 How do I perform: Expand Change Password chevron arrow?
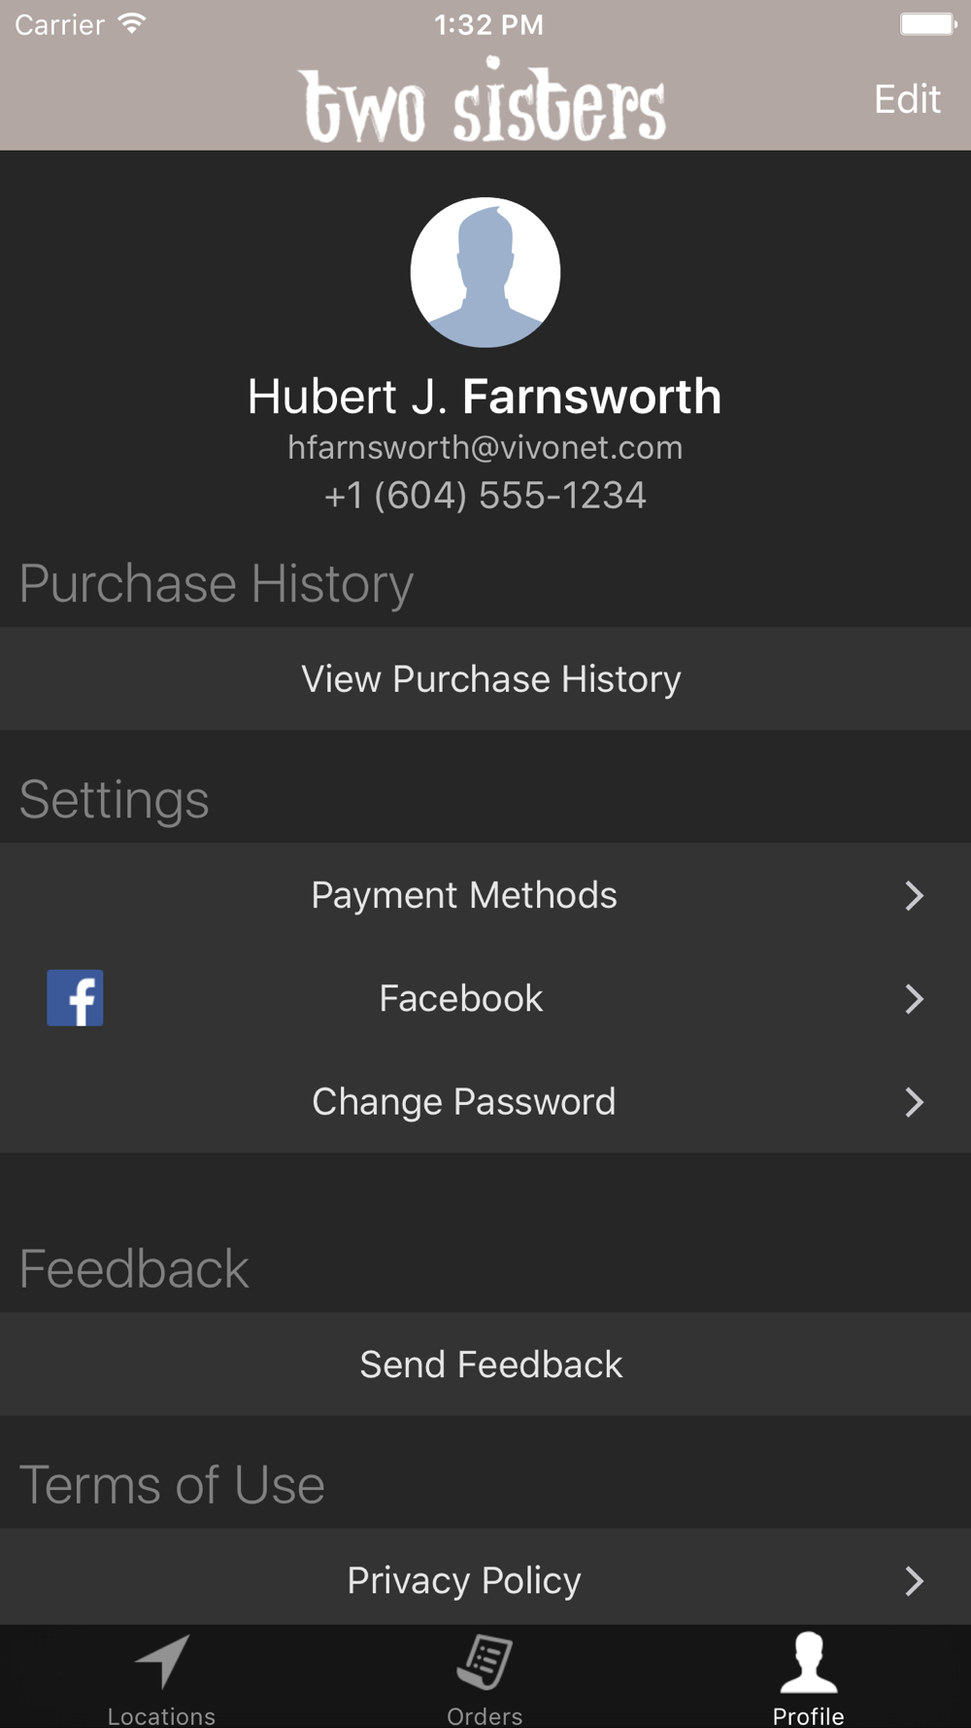click(x=914, y=1101)
